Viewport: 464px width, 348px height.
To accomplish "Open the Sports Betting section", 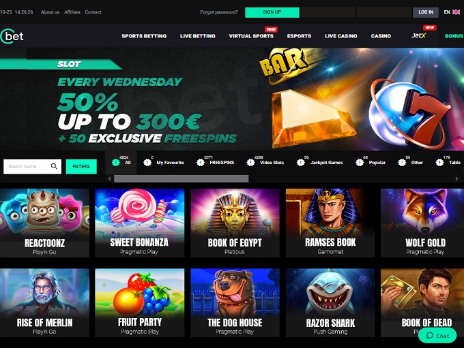I will coord(144,36).
